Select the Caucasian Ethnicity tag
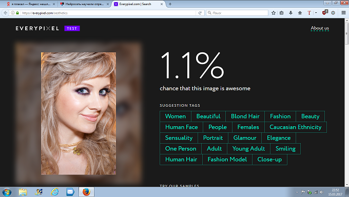The height and width of the screenshot is (197, 349). tap(295, 127)
